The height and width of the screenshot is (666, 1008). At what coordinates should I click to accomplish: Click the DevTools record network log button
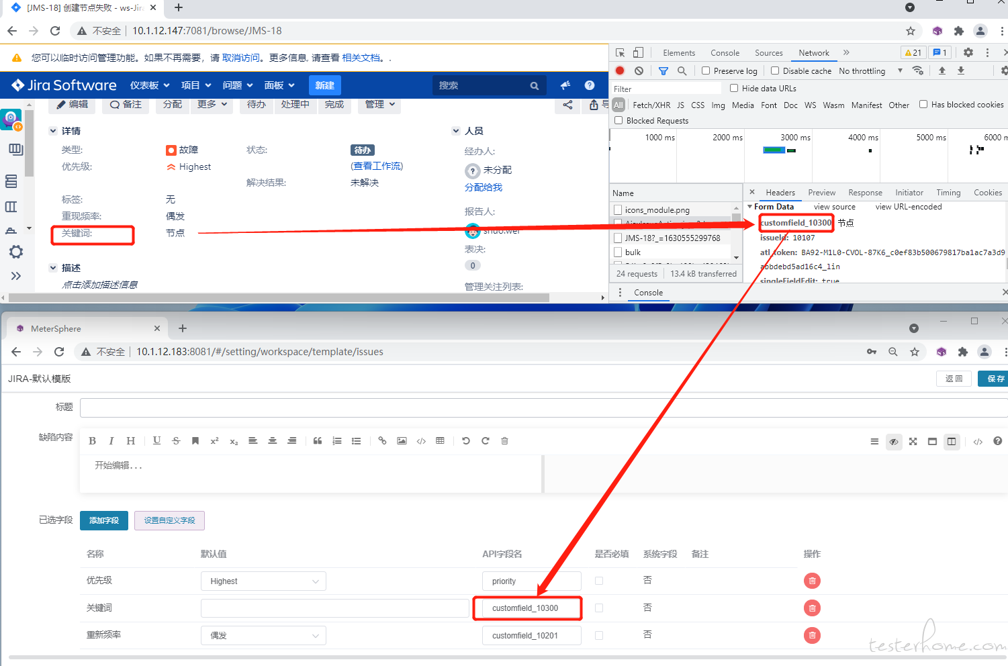click(620, 70)
